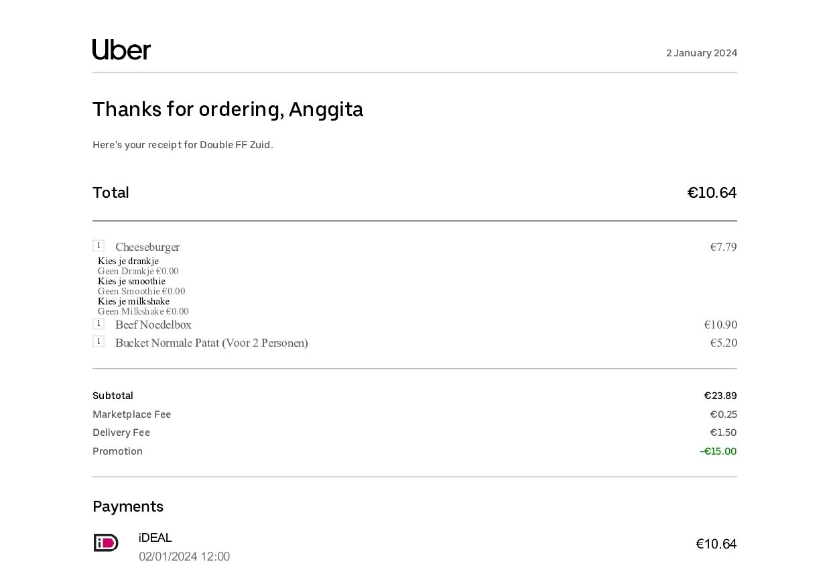The height and width of the screenshot is (574, 831).
Task: Click the Bucket Normale Patat quantity box
Action: [99, 341]
